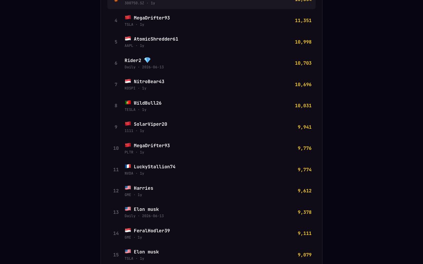Click the 300750.SZ · 1y subtitle at top

click(x=140, y=3)
